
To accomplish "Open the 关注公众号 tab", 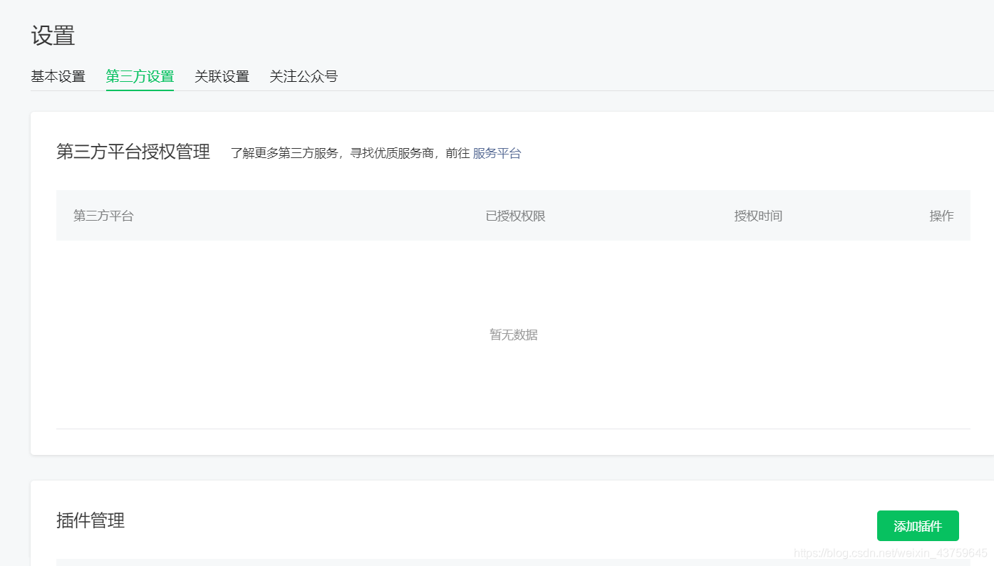I will tap(304, 76).
